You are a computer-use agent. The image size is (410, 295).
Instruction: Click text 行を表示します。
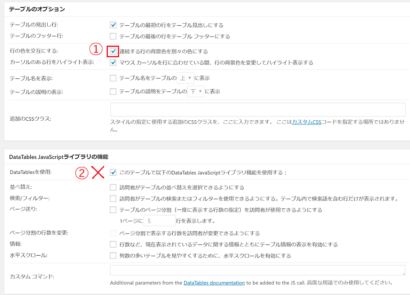point(195,221)
